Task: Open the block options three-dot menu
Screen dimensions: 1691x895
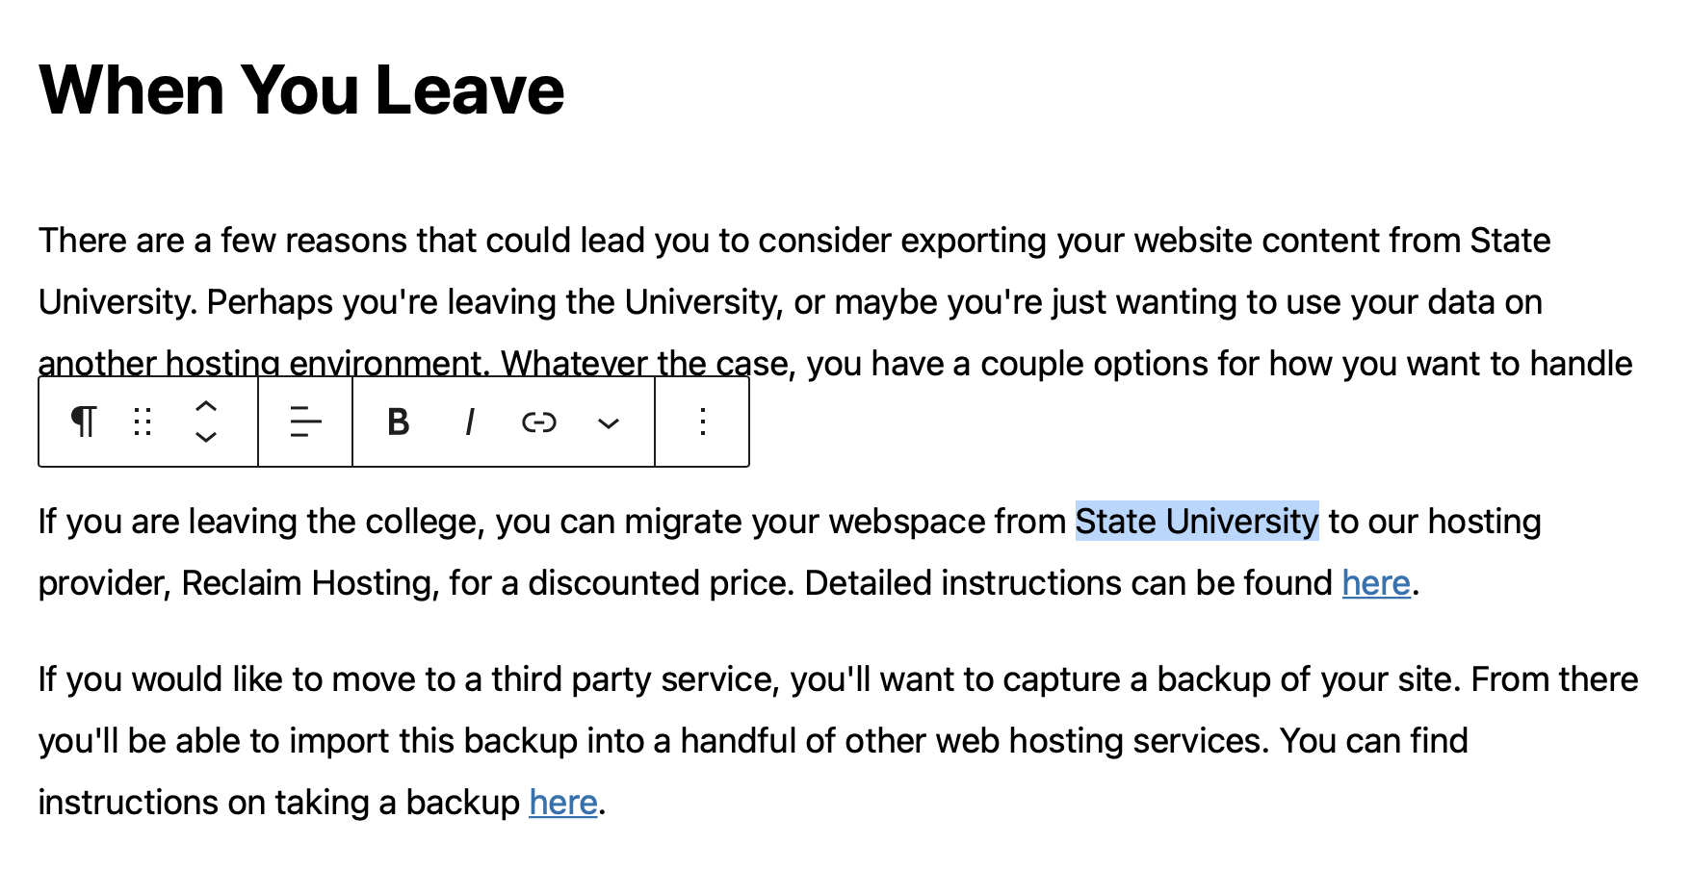Action: (703, 422)
